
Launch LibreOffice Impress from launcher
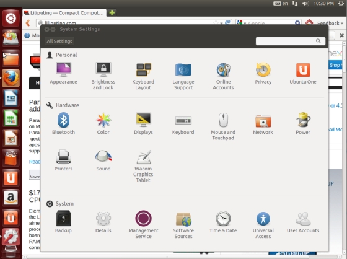[x=11, y=138]
